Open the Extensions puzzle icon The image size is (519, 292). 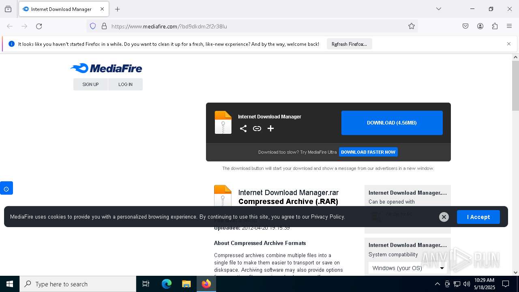[495, 26]
